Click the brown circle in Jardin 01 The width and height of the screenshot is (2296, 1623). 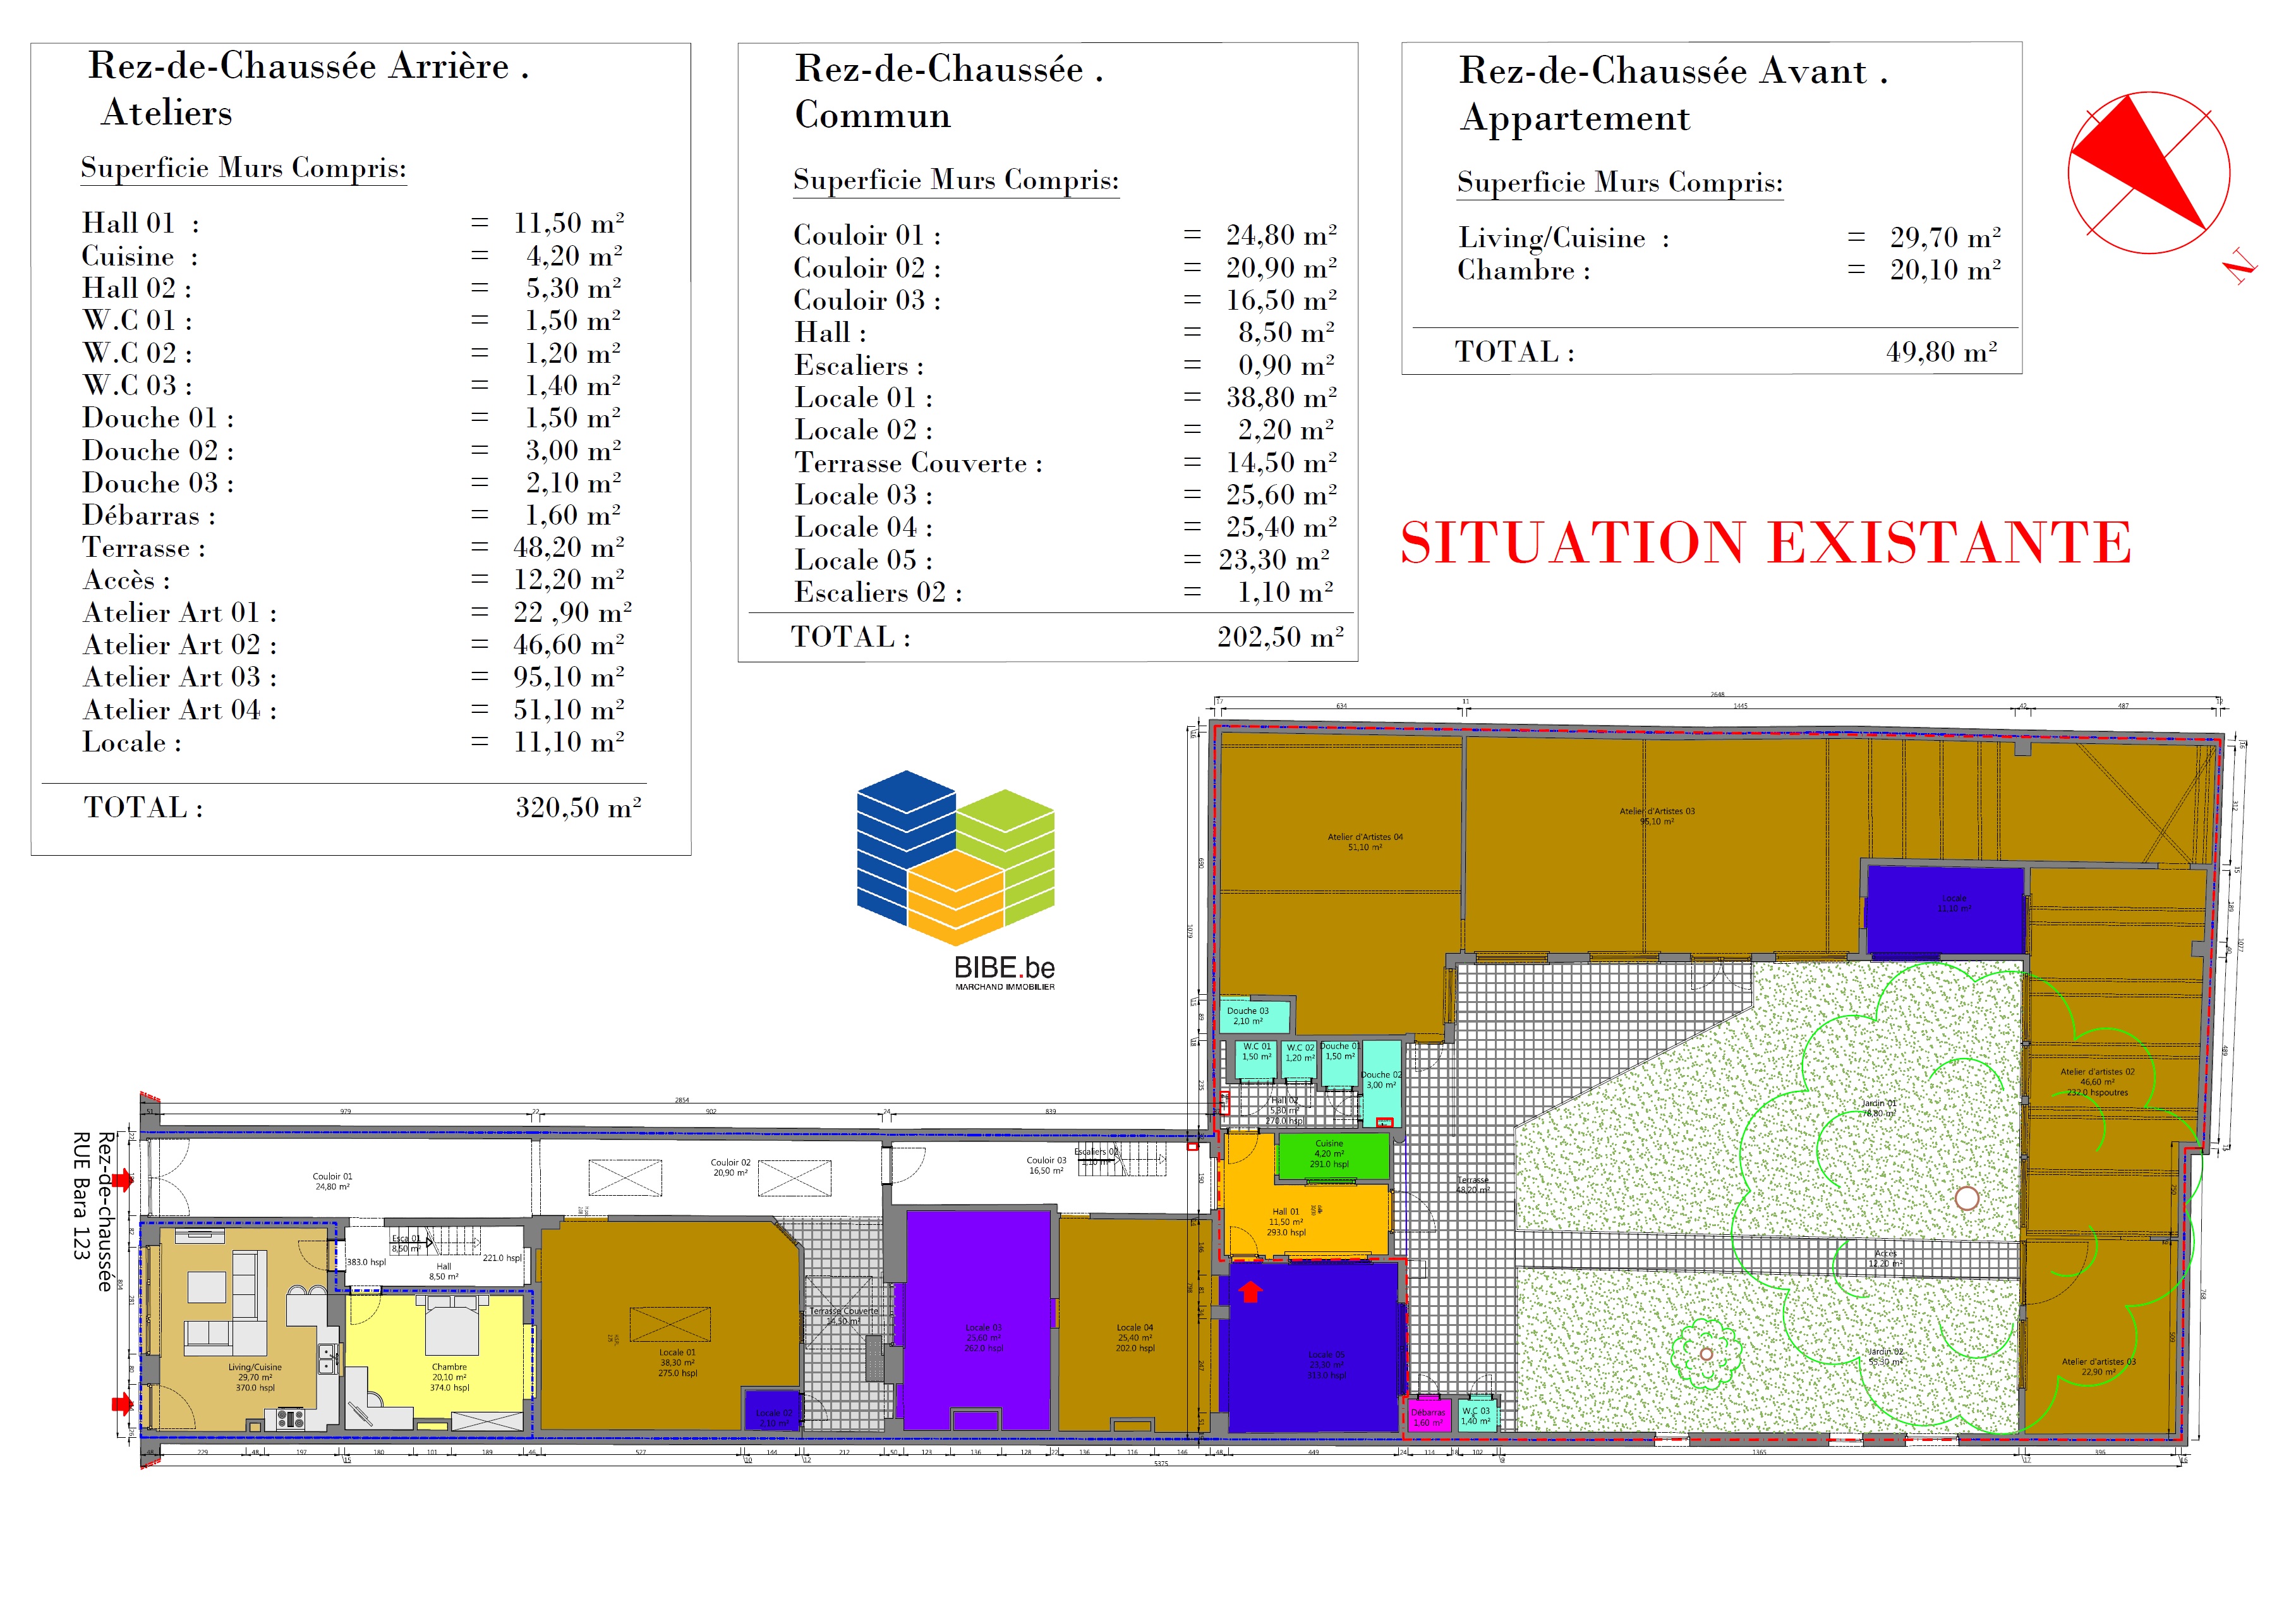tap(1966, 1198)
